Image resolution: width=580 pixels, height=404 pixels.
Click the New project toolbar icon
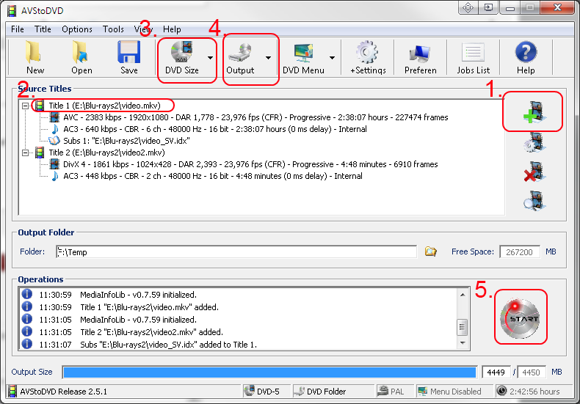point(34,53)
